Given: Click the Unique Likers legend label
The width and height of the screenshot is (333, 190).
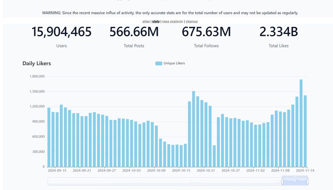Looking at the screenshot, I should point(174,63).
